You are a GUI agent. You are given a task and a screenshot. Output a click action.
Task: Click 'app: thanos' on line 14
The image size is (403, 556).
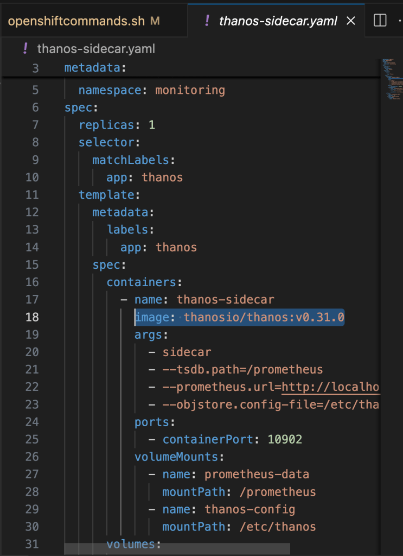pyautogui.click(x=158, y=247)
